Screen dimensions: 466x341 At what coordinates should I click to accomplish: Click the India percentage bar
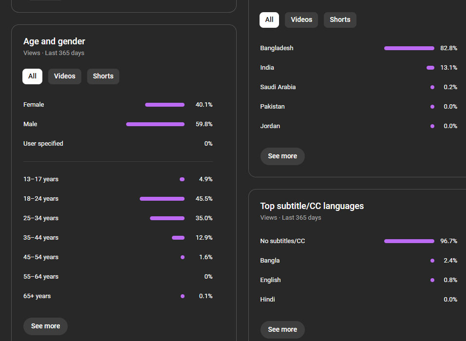click(430, 68)
